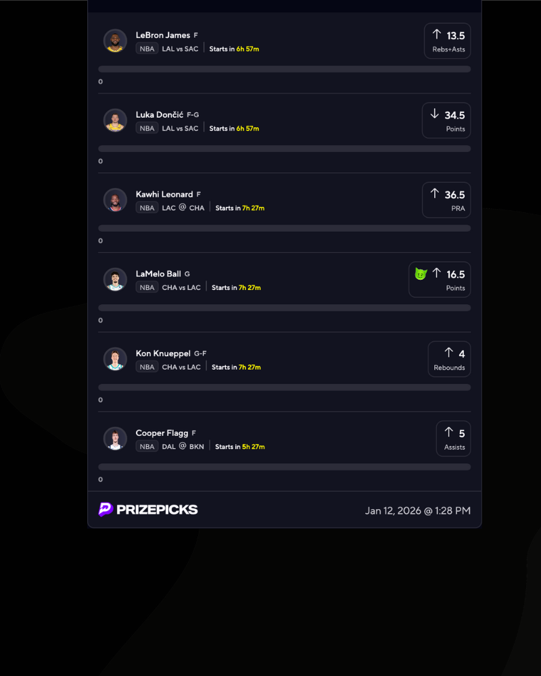
Task: Click Luka Dončić player avatar
Action: pos(115,120)
